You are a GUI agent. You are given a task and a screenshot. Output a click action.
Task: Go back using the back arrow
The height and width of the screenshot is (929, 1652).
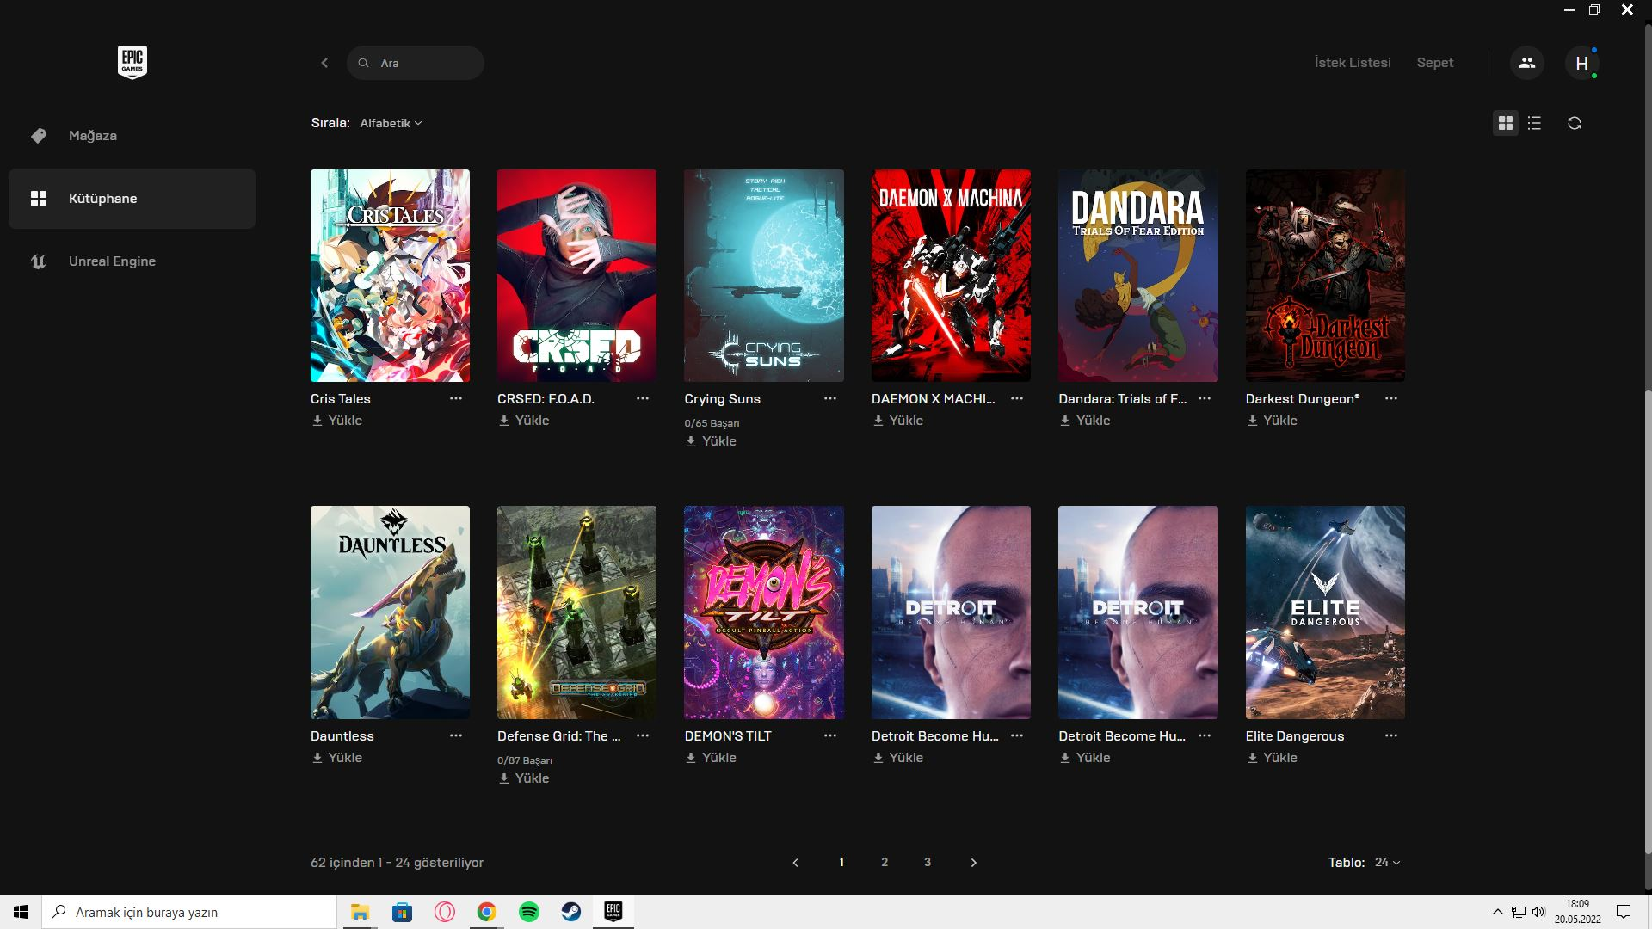324,63
